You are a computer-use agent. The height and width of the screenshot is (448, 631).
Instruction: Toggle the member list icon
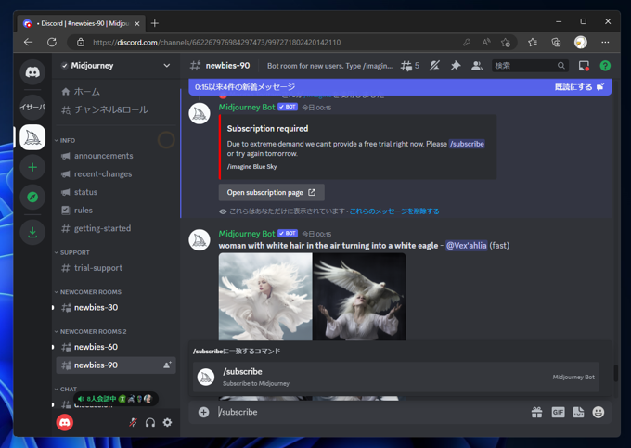click(476, 66)
